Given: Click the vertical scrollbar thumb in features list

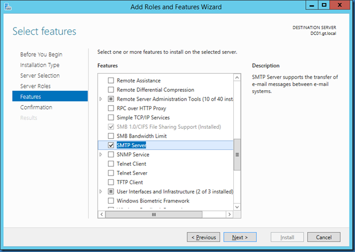Looking at the screenshot, I should [x=238, y=154].
